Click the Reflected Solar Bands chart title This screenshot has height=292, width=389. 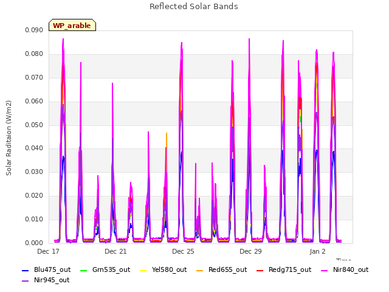194,7
